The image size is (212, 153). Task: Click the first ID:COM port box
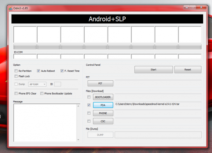tap(25, 56)
